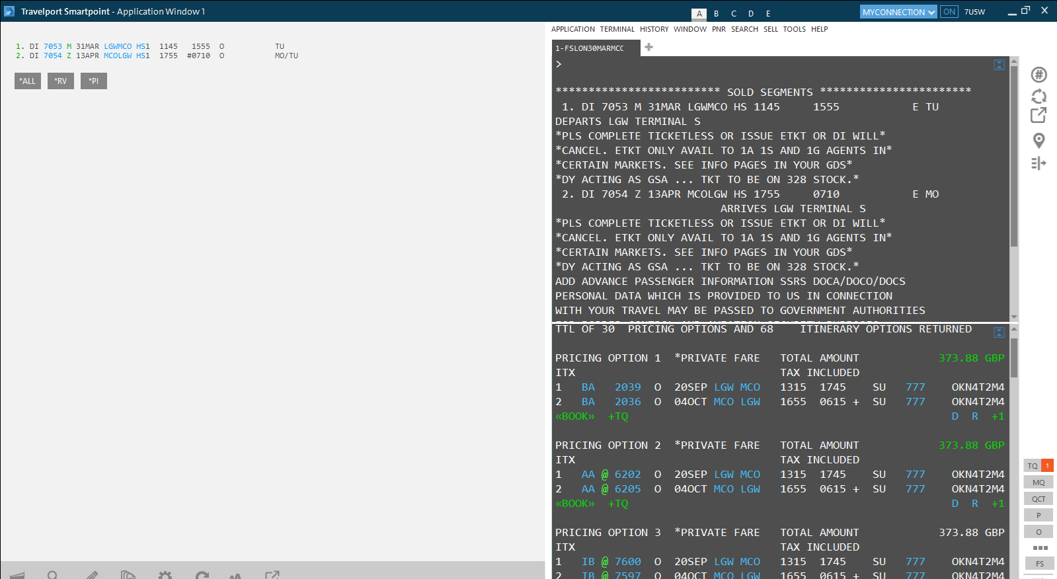Click BOOK link under Pricing Option 1

click(x=575, y=416)
